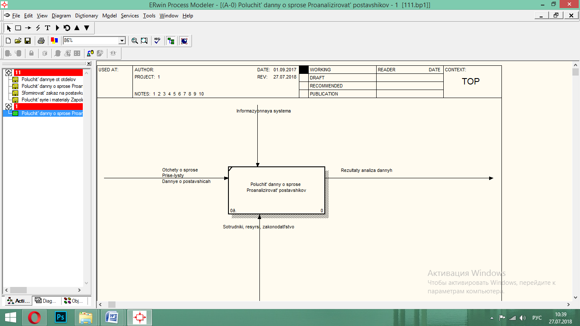Click the TOP context label
The image size is (580, 326).
(x=470, y=82)
